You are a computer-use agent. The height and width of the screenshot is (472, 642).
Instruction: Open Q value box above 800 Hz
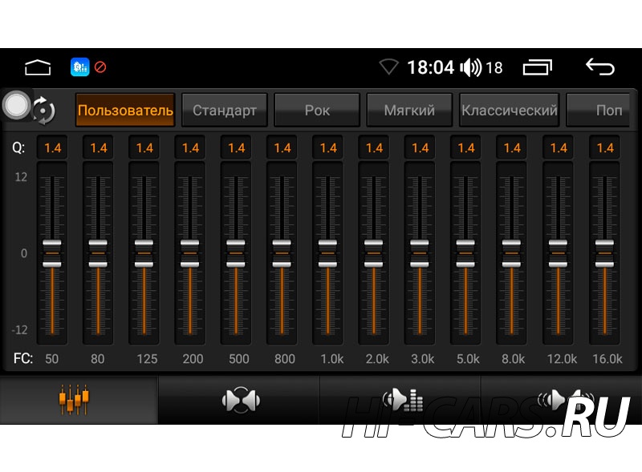[x=282, y=147]
